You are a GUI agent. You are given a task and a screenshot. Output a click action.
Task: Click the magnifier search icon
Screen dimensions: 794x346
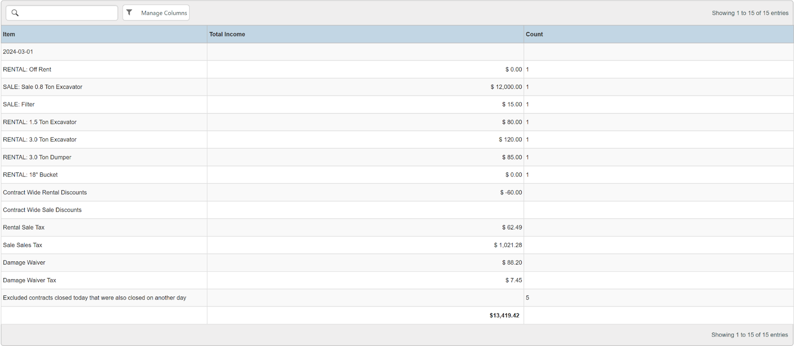pos(15,13)
